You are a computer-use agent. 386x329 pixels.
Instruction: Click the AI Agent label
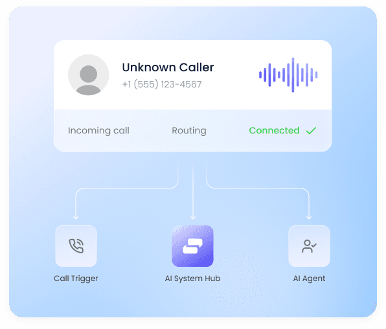pyautogui.click(x=309, y=278)
